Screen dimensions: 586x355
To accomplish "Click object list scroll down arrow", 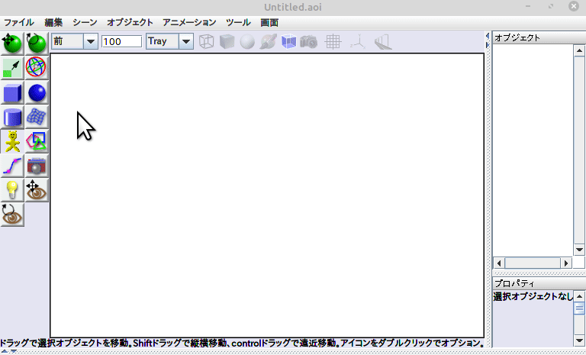I will 579,250.
